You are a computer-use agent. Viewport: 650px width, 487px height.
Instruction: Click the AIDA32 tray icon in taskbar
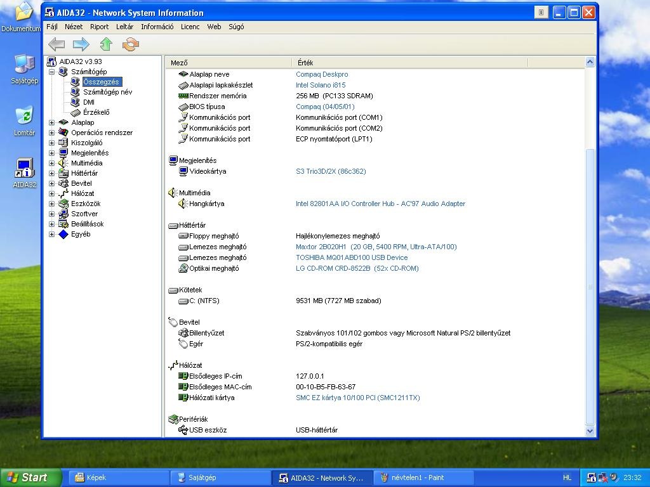point(592,477)
